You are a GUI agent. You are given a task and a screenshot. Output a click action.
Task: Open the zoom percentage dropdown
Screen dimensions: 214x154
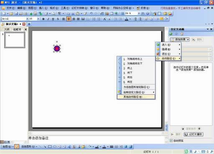coord(139,13)
